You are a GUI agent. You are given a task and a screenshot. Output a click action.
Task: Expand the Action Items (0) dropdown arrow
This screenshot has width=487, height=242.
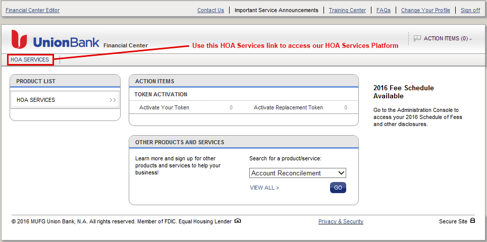pos(470,39)
